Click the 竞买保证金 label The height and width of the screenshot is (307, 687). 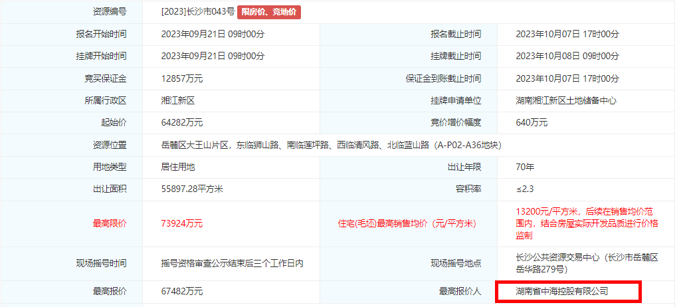click(x=105, y=79)
